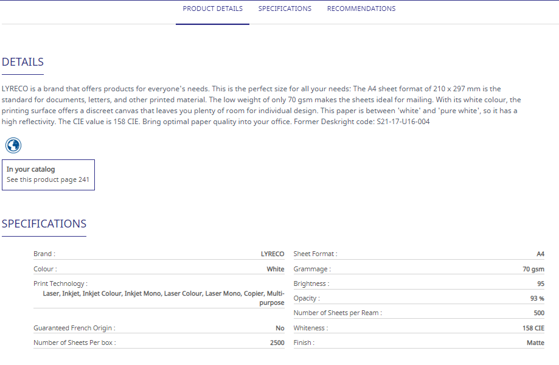Click the Grammage value '70 gsm'
The width and height of the screenshot is (559, 365).
point(533,269)
